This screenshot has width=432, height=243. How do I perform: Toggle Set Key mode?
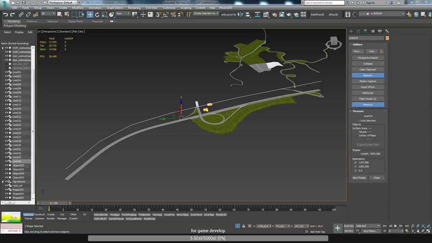pos(349,231)
